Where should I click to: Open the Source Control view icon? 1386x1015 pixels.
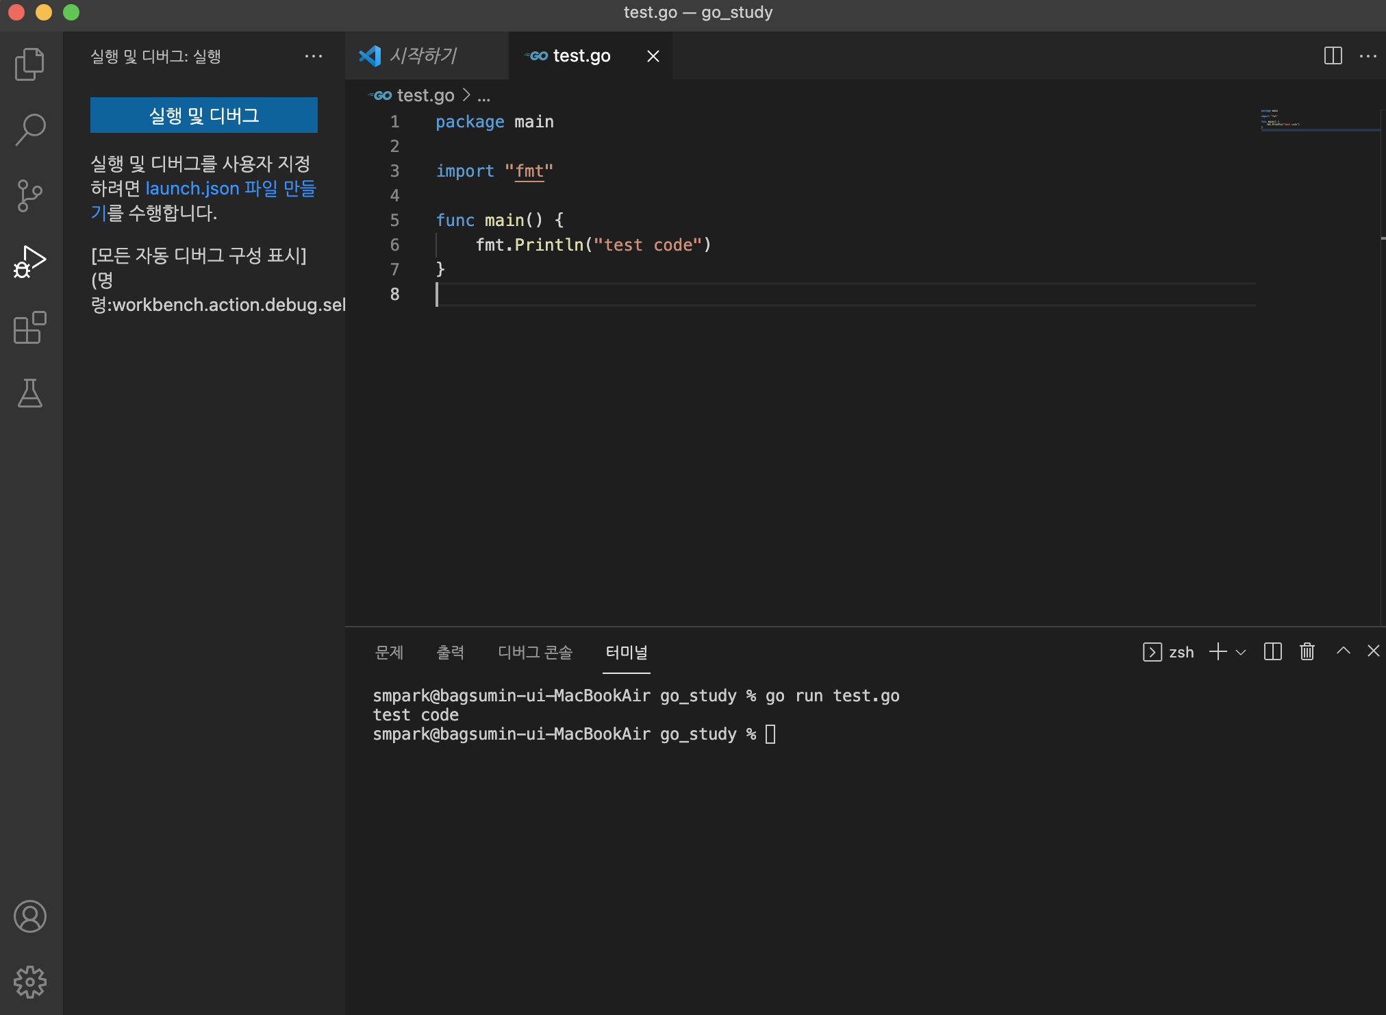pyautogui.click(x=30, y=196)
